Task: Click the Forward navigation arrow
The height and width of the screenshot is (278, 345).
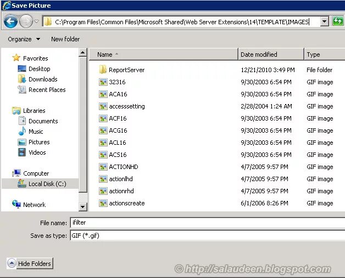Action: tap(26, 21)
